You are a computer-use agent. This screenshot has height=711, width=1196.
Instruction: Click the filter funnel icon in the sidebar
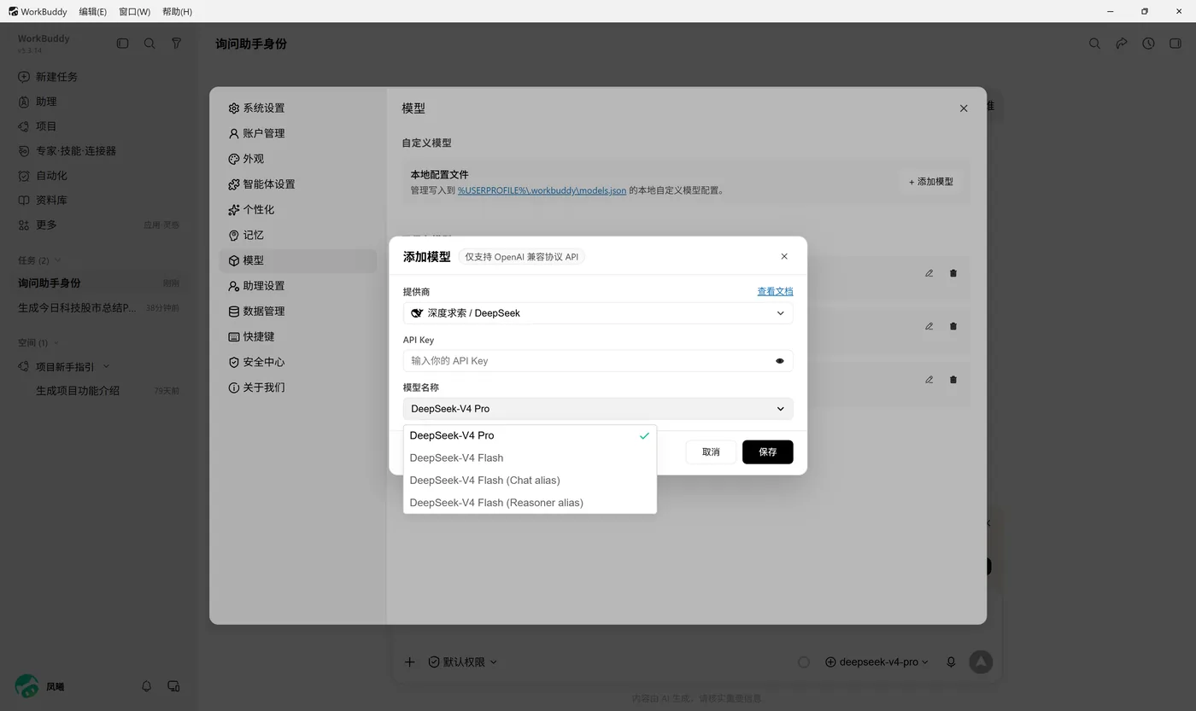tap(177, 44)
